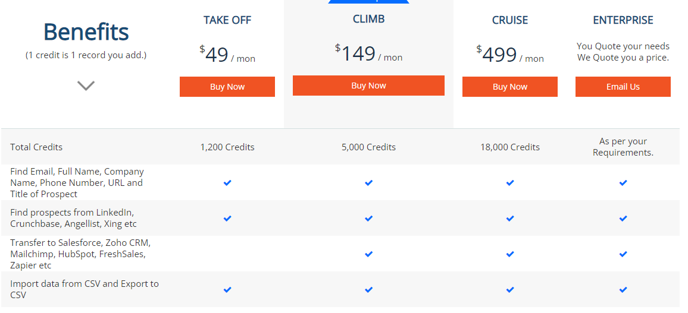The height and width of the screenshot is (313, 688).
Task: Expand the chevron under Benefits heading
Action: pyautogui.click(x=86, y=86)
